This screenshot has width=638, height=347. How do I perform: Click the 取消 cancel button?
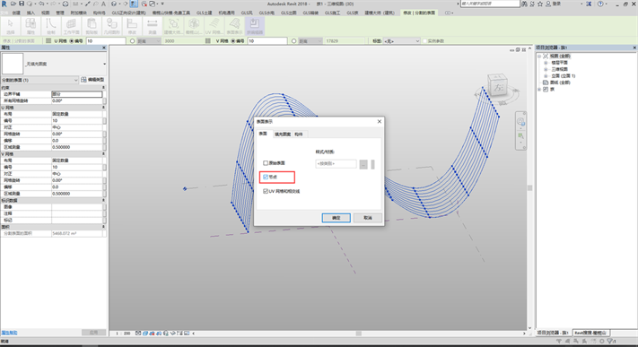coord(367,218)
